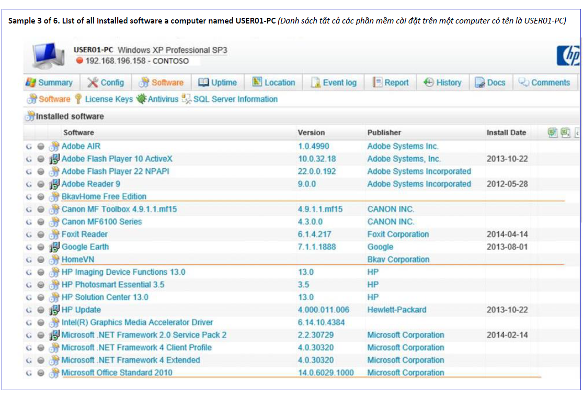Click the computer monitor icon beside USER01-PC
Viewport: 583px width, 398px height.
[x=50, y=56]
